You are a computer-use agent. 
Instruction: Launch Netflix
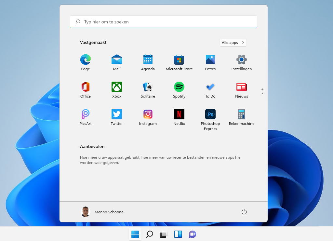pos(179,117)
